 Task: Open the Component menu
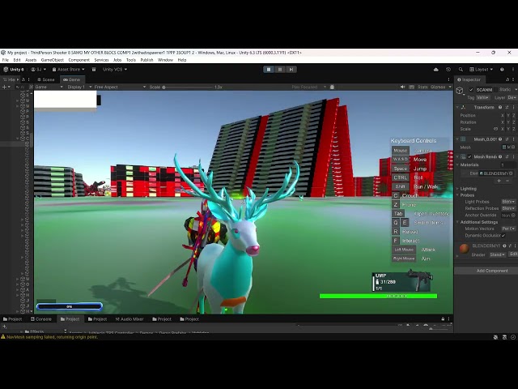click(x=79, y=60)
